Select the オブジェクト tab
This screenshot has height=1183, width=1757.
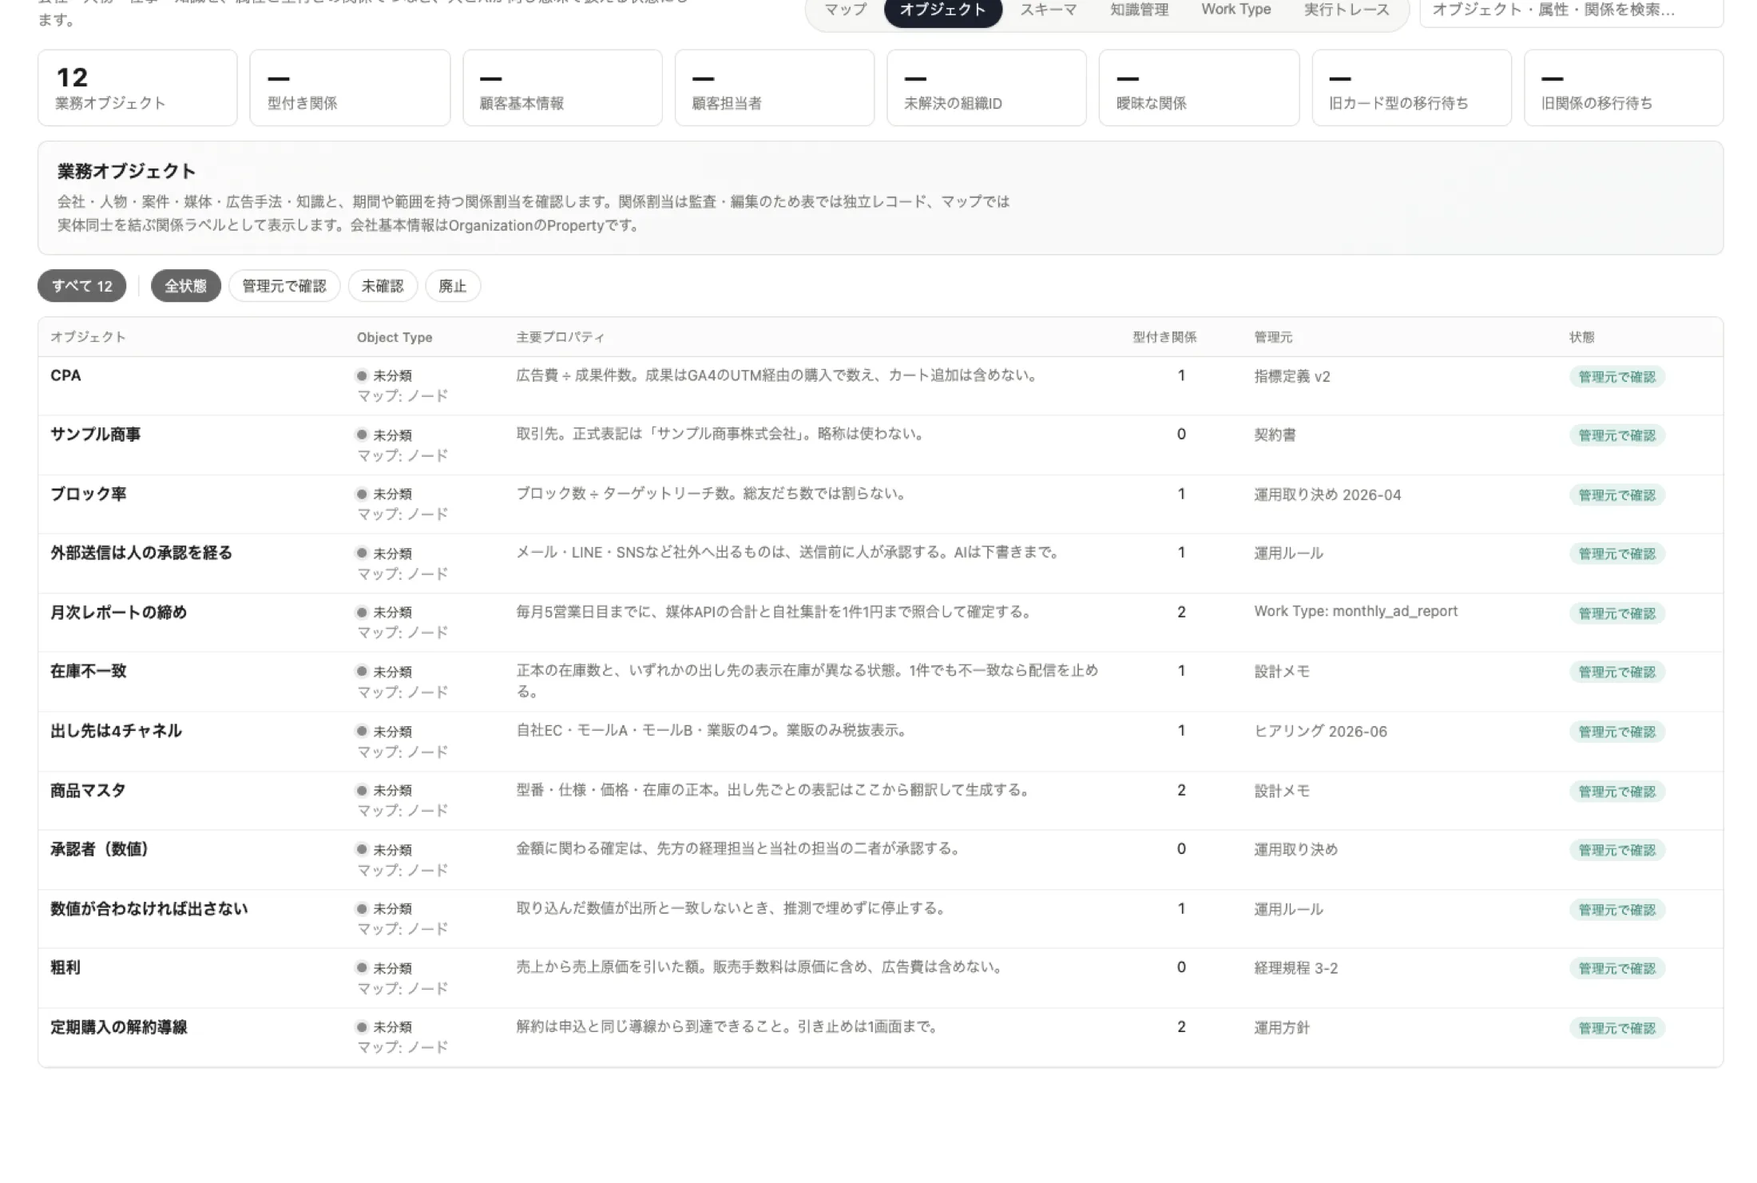point(942,10)
